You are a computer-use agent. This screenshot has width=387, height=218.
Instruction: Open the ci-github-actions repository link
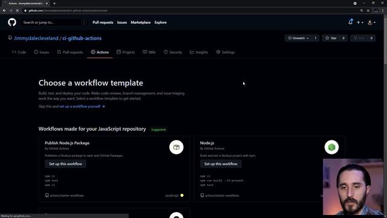tap(82, 38)
